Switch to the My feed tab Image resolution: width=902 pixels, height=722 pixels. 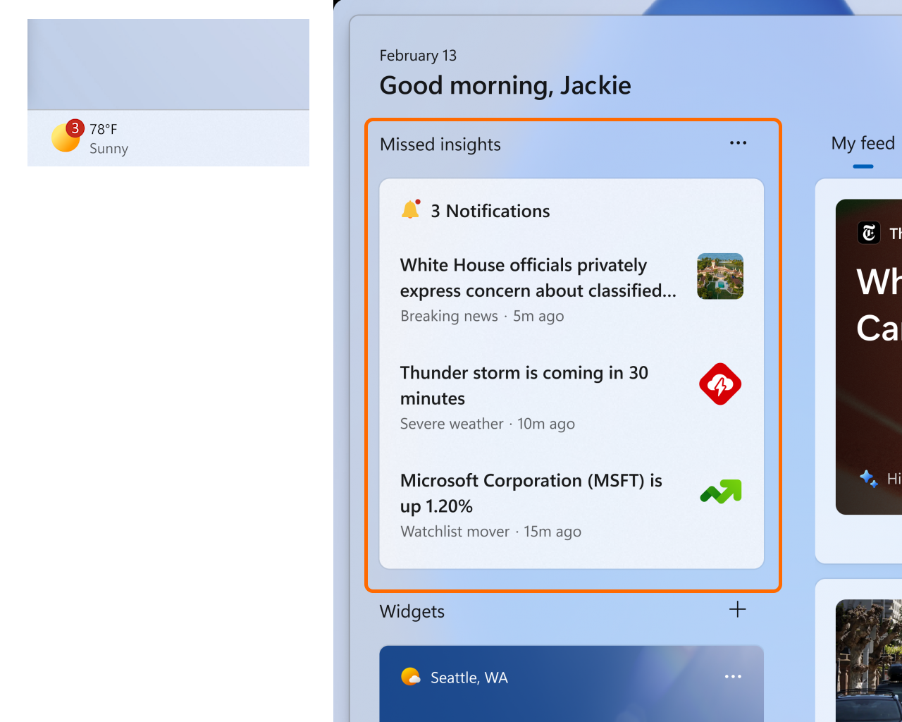point(863,144)
